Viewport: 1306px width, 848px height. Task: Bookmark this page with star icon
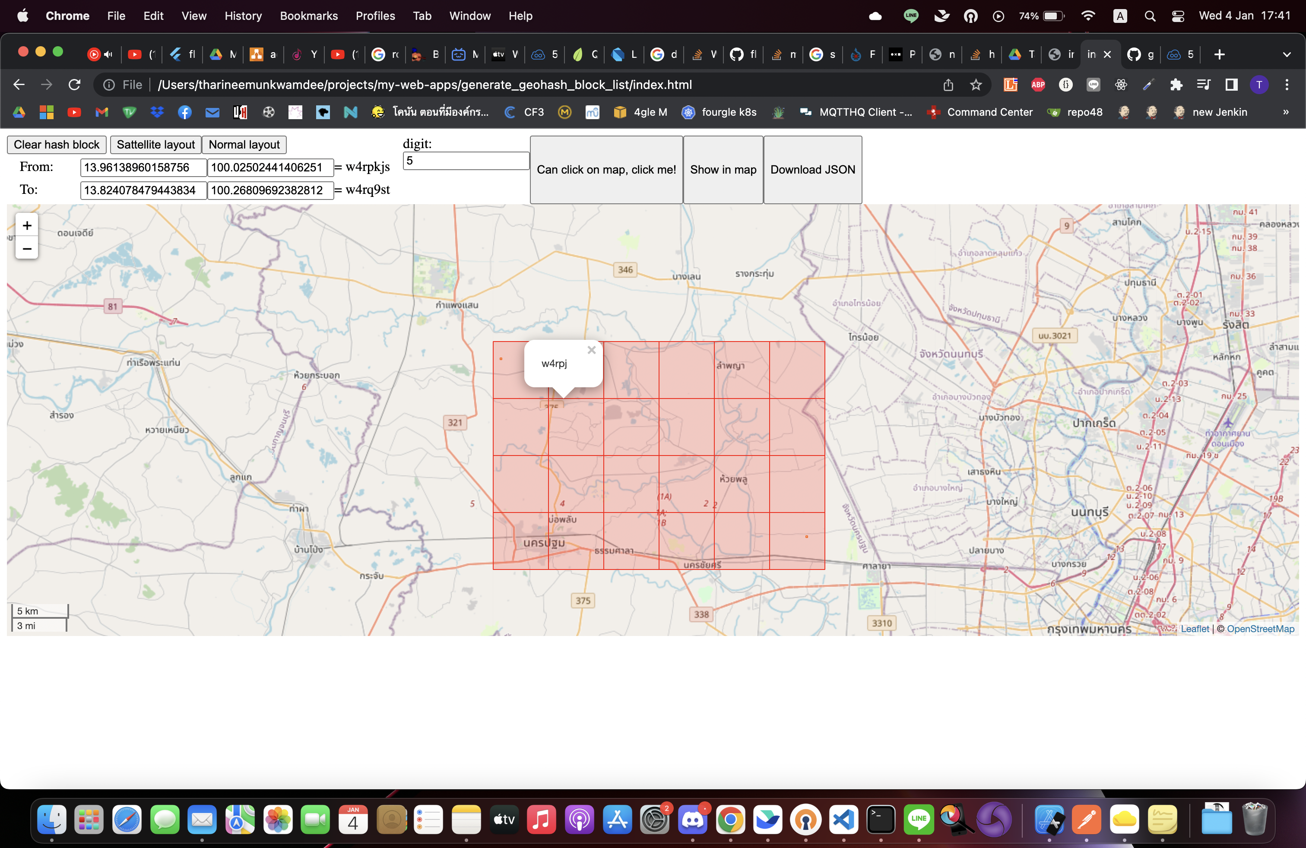[976, 85]
